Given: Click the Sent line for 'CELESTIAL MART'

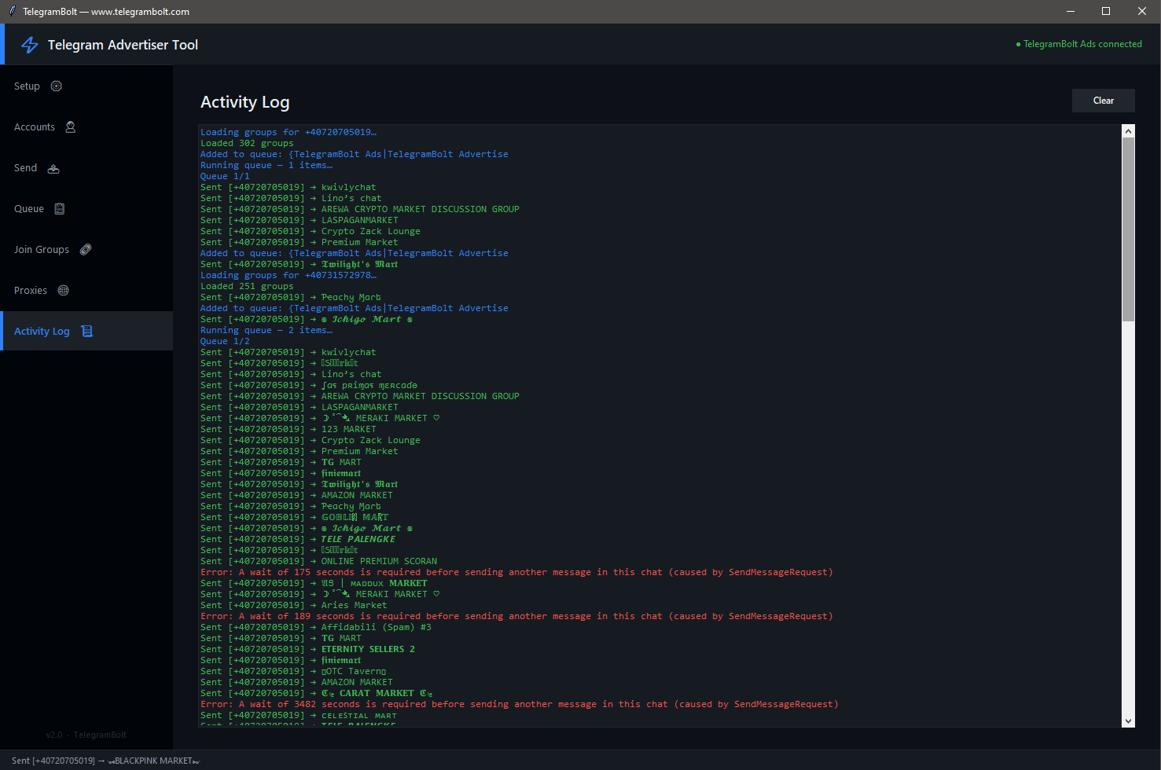Looking at the screenshot, I should pyautogui.click(x=299, y=715).
